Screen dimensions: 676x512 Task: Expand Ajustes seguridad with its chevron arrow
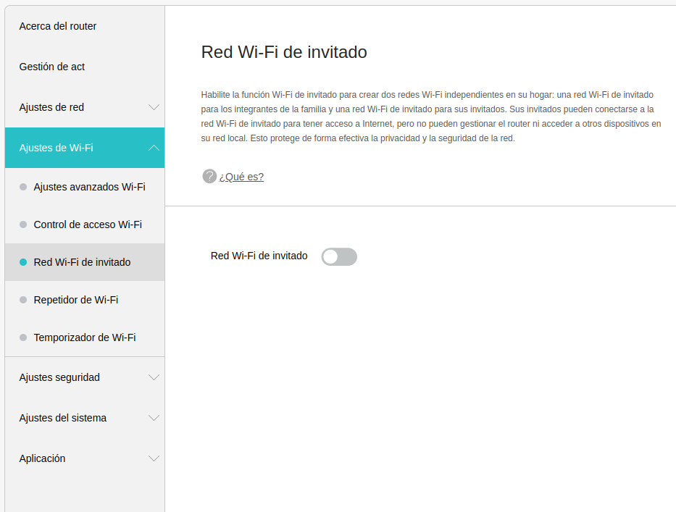[x=154, y=377]
